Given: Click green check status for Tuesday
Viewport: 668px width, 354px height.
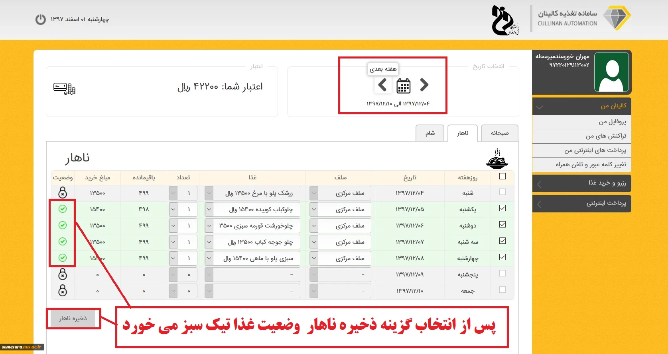Looking at the screenshot, I should pyautogui.click(x=63, y=241).
